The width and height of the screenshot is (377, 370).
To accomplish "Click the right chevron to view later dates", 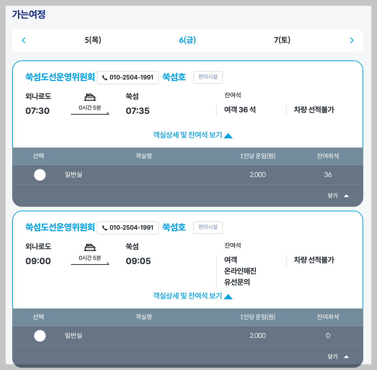I will pyautogui.click(x=352, y=40).
